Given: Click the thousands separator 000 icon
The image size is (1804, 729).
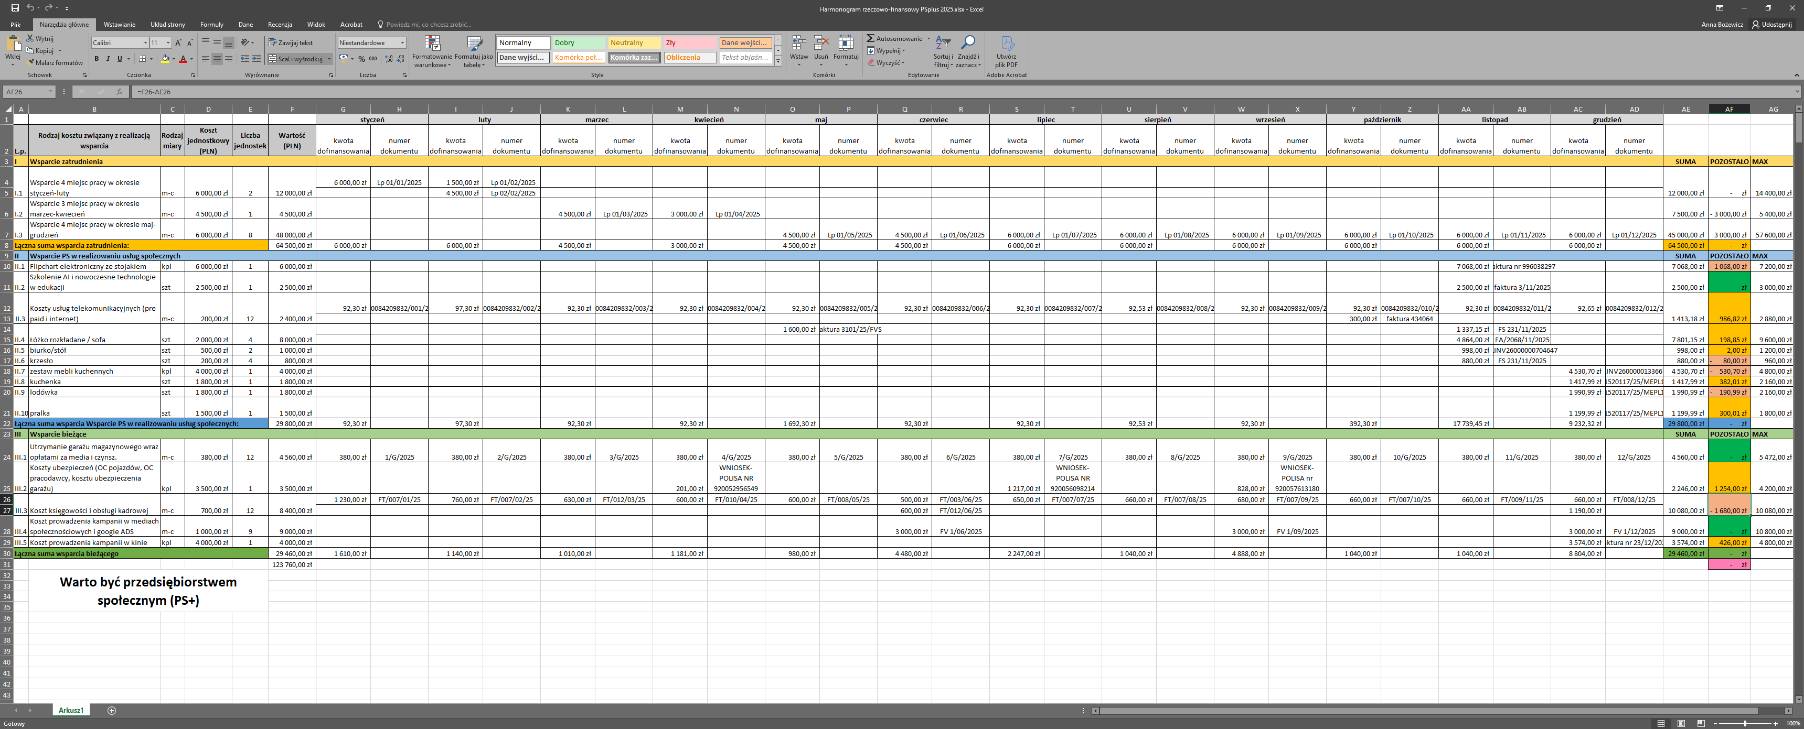Looking at the screenshot, I should [x=373, y=59].
